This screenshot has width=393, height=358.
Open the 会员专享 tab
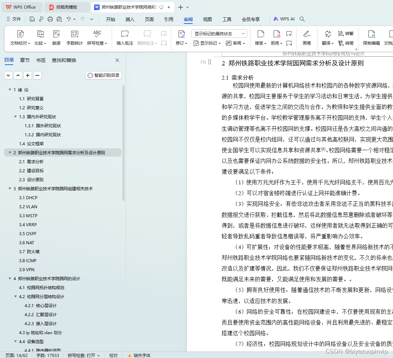[x=250, y=19]
